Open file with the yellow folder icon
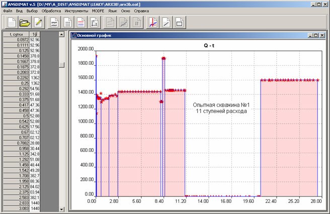This screenshot has height=214, width=330. 25,22
